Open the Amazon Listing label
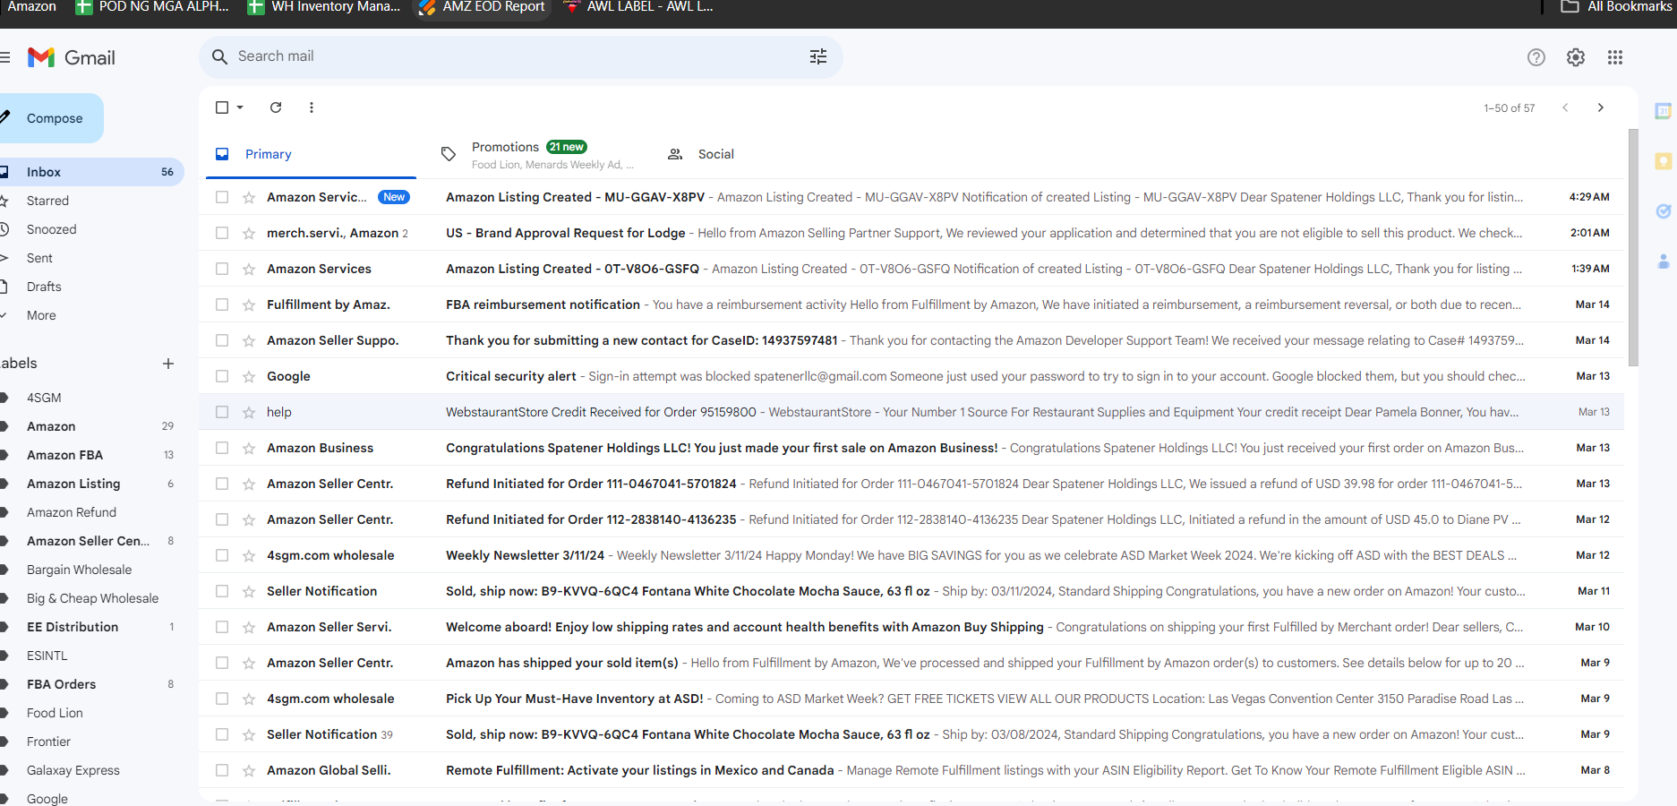Viewport: 1677px width, 806px height. pyautogui.click(x=73, y=484)
